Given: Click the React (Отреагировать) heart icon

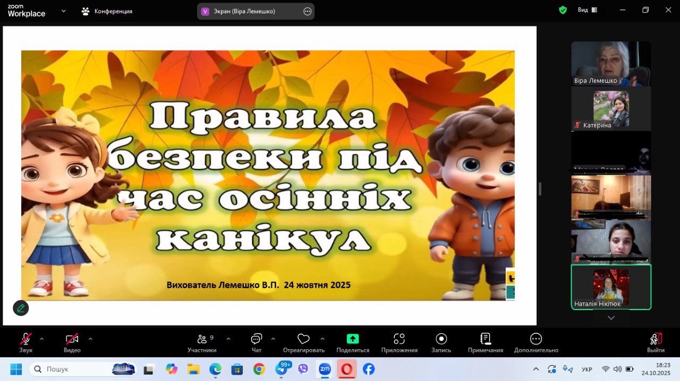Looking at the screenshot, I should tap(303, 339).
